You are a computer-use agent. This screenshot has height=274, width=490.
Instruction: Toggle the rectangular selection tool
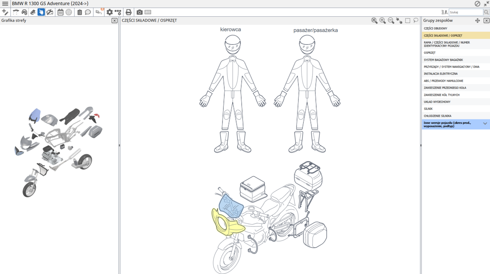408,20
